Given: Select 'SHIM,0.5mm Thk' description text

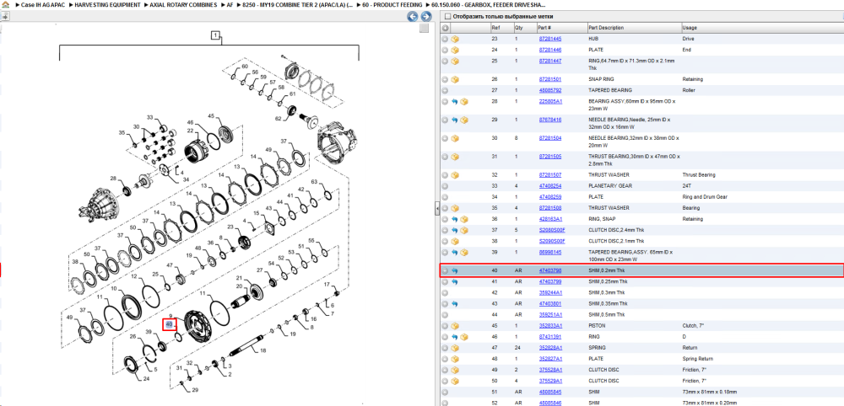Looking at the screenshot, I should tap(608, 315).
